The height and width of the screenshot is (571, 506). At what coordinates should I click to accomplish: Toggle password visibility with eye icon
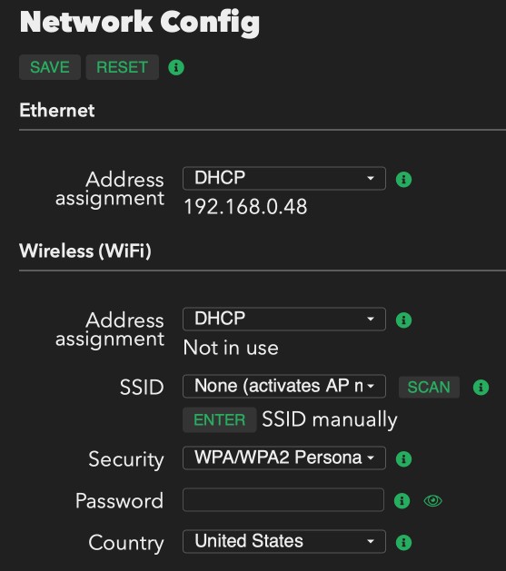point(432,501)
